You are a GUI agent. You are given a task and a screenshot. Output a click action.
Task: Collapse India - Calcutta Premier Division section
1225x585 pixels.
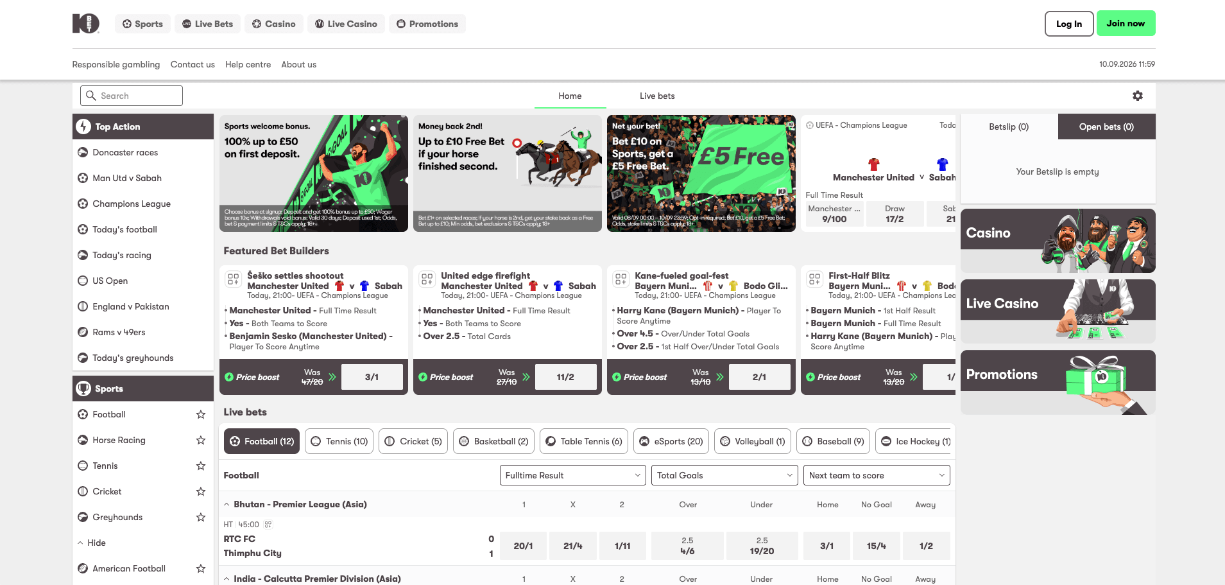pyautogui.click(x=227, y=579)
